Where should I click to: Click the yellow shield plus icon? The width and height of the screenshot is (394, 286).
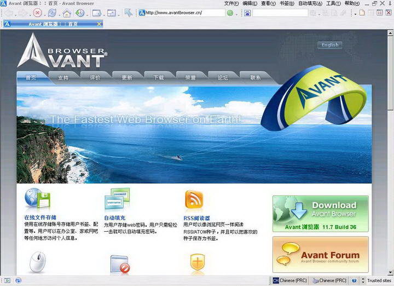[x=198, y=262]
